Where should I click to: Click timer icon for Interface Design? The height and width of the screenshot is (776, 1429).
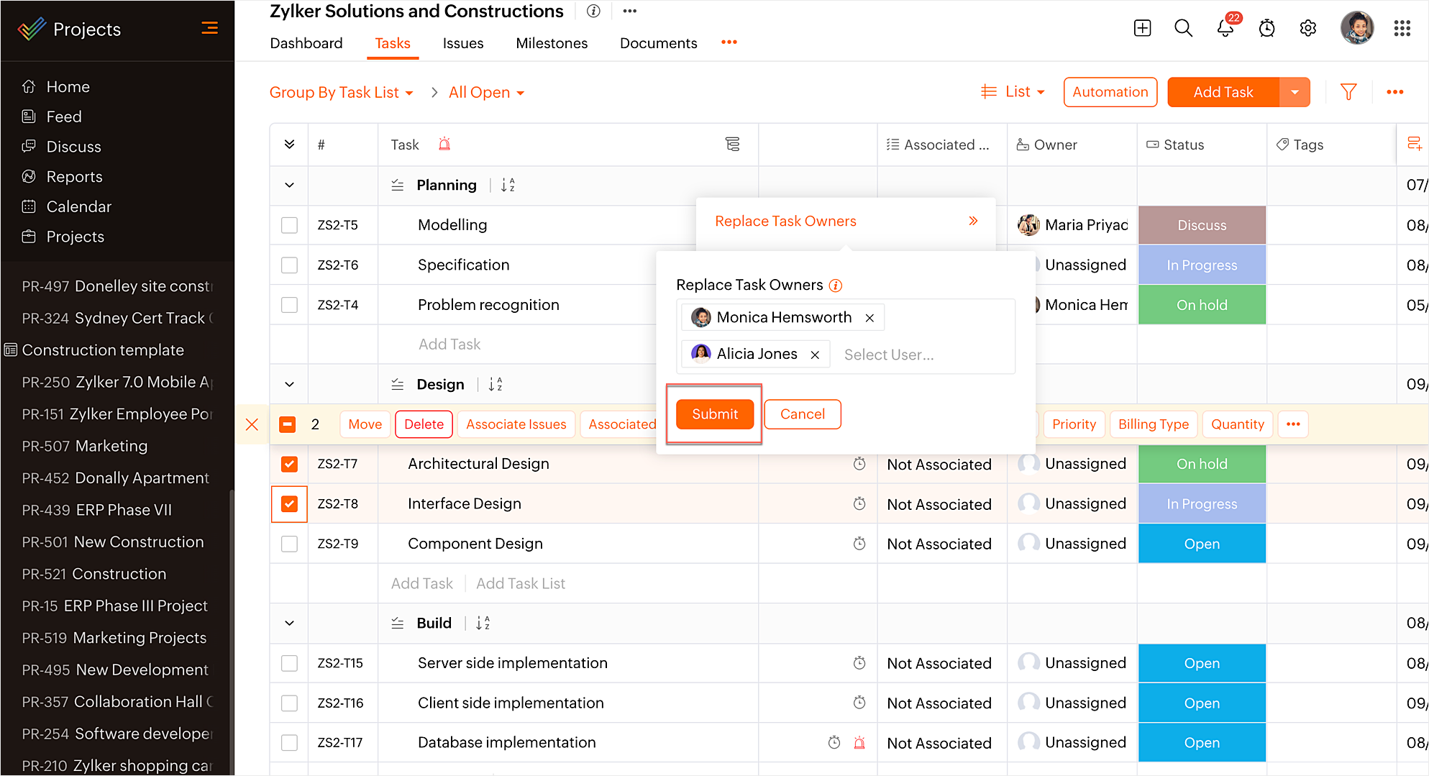pos(859,503)
